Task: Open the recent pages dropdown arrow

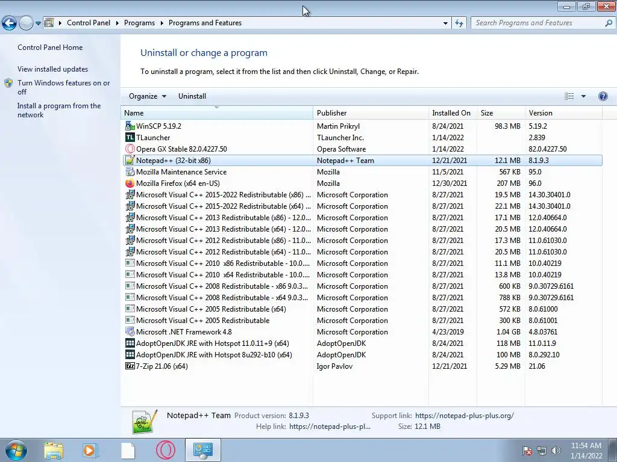Action: (38, 23)
